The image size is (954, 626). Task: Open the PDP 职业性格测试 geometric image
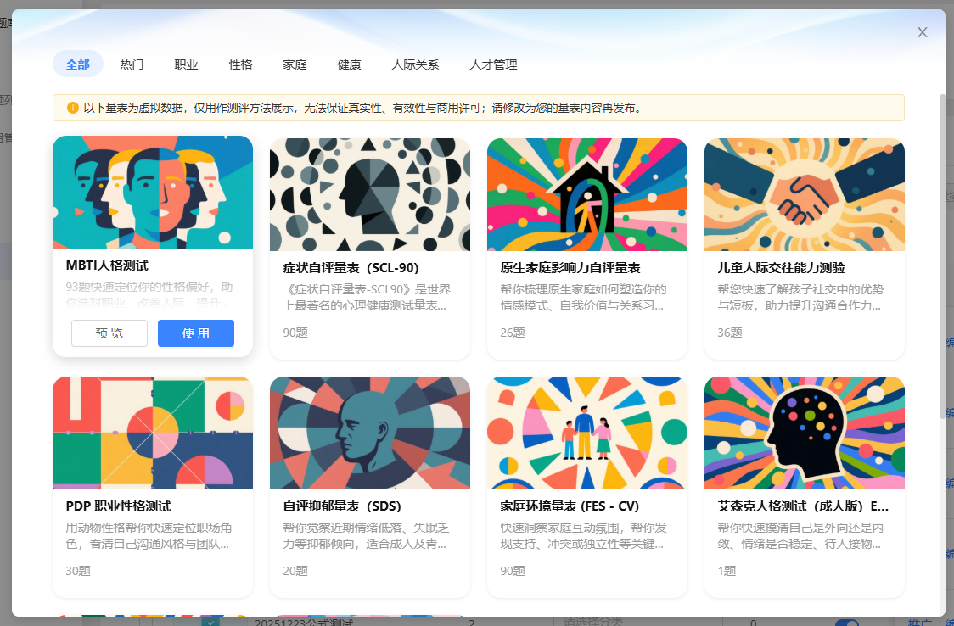pyautogui.click(x=153, y=433)
